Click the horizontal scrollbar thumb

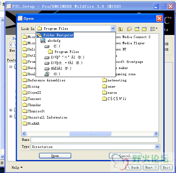[90, 133]
